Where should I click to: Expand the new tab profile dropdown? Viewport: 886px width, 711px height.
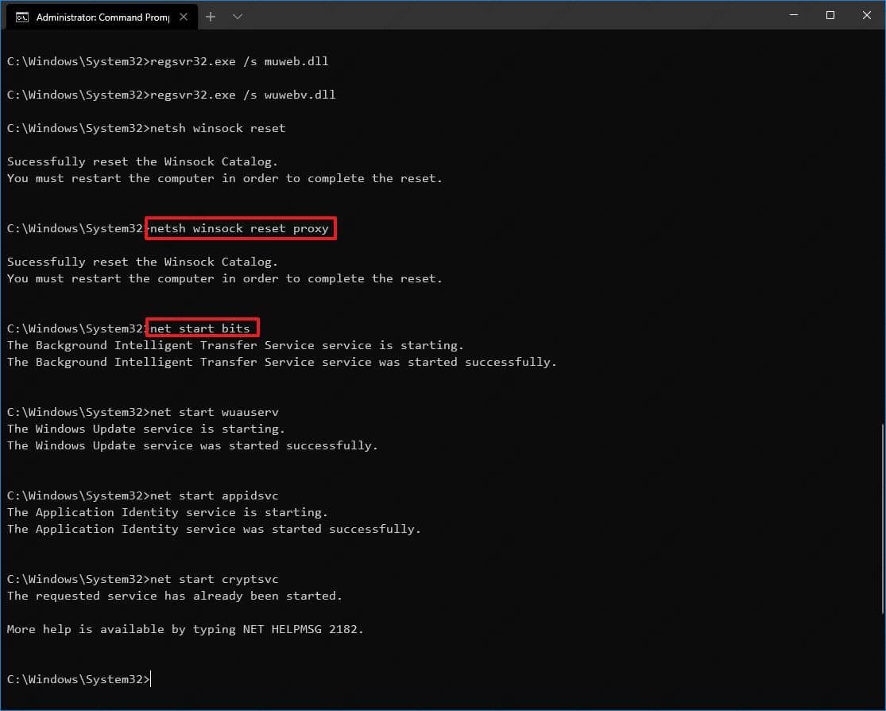pyautogui.click(x=238, y=17)
